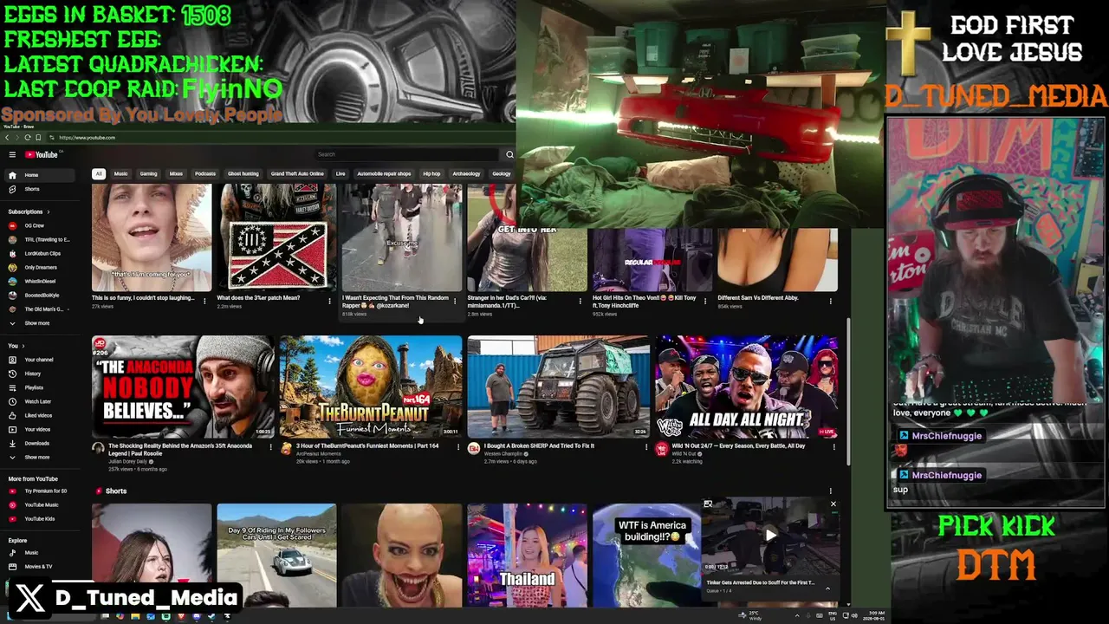Open WhistlinDiesel subscription channel
Viewport: 1109px width, 624px height.
tap(39, 281)
